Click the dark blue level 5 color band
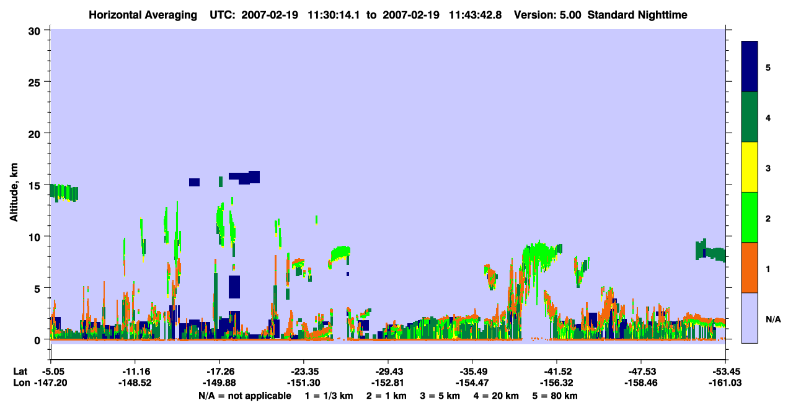The image size is (806, 413). pos(750,67)
